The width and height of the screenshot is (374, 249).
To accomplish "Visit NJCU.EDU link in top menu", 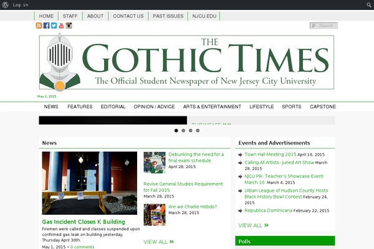I will point(204,16).
